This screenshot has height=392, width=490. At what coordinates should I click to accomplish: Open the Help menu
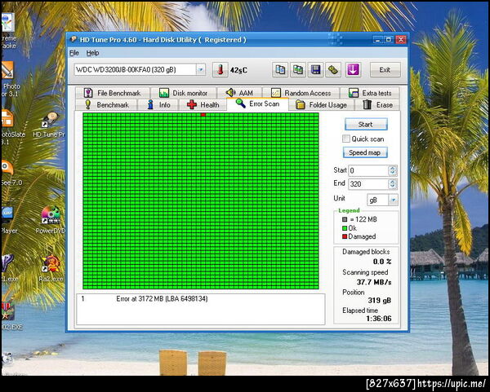click(92, 53)
